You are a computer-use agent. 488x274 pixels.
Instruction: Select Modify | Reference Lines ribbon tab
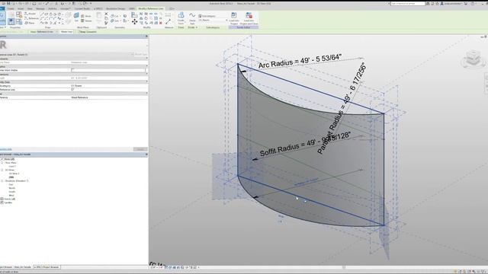click(151, 8)
